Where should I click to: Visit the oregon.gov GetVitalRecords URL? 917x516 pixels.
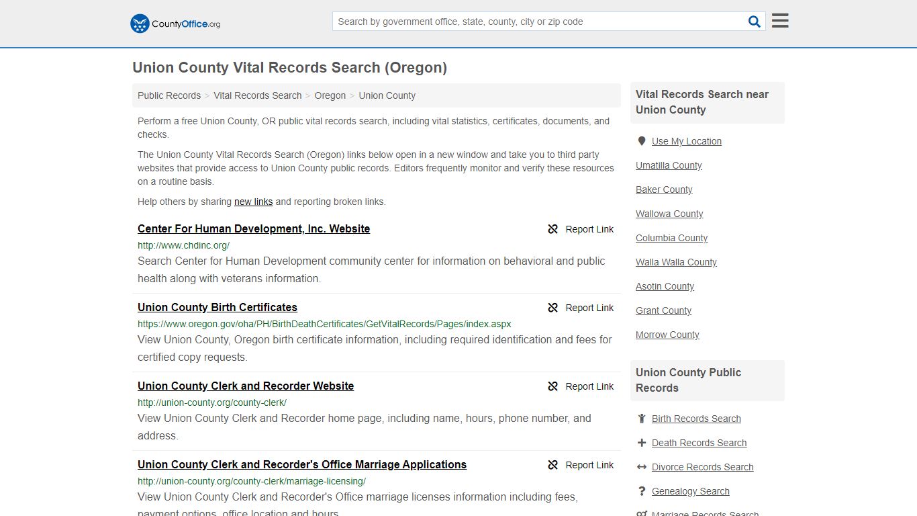pos(324,324)
